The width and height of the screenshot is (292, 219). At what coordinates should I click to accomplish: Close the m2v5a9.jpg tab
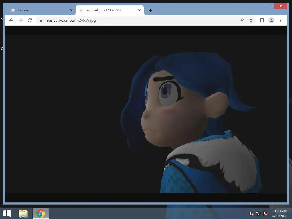point(139,10)
